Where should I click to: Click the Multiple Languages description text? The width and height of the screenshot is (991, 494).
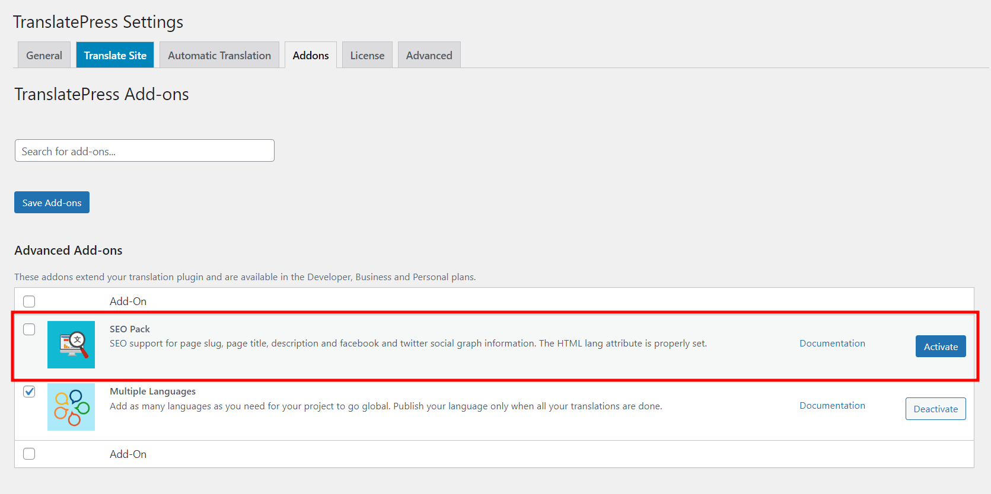click(x=386, y=406)
